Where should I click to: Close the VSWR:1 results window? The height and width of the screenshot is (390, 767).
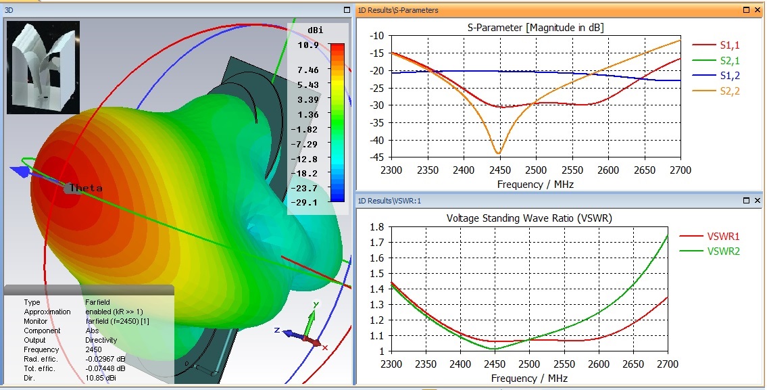click(x=758, y=201)
